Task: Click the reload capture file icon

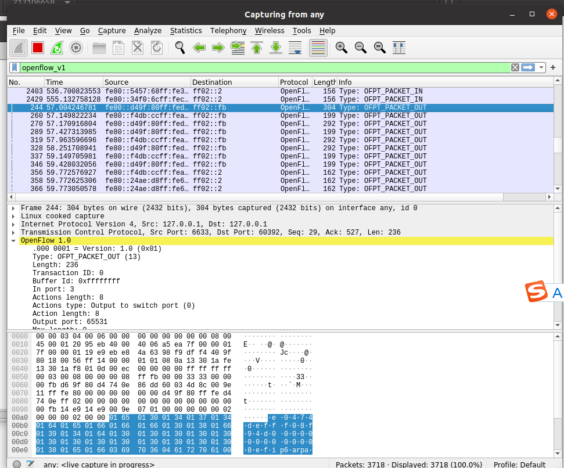Action: [x=157, y=48]
